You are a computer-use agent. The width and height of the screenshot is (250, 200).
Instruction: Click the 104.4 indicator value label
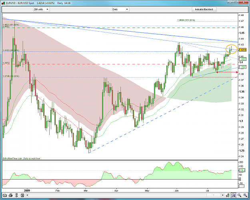coord(242,170)
